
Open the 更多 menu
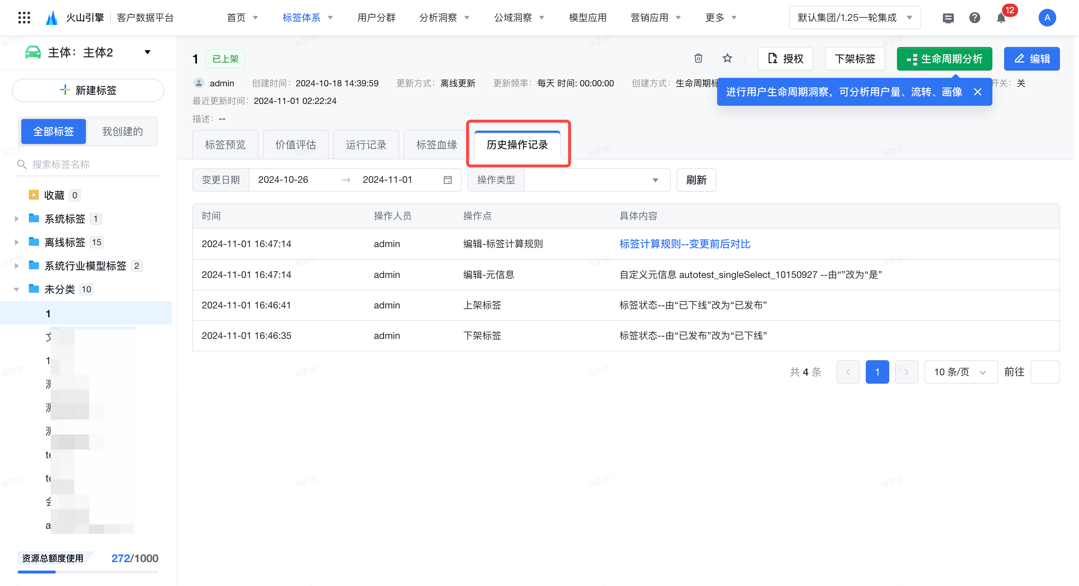pos(720,18)
